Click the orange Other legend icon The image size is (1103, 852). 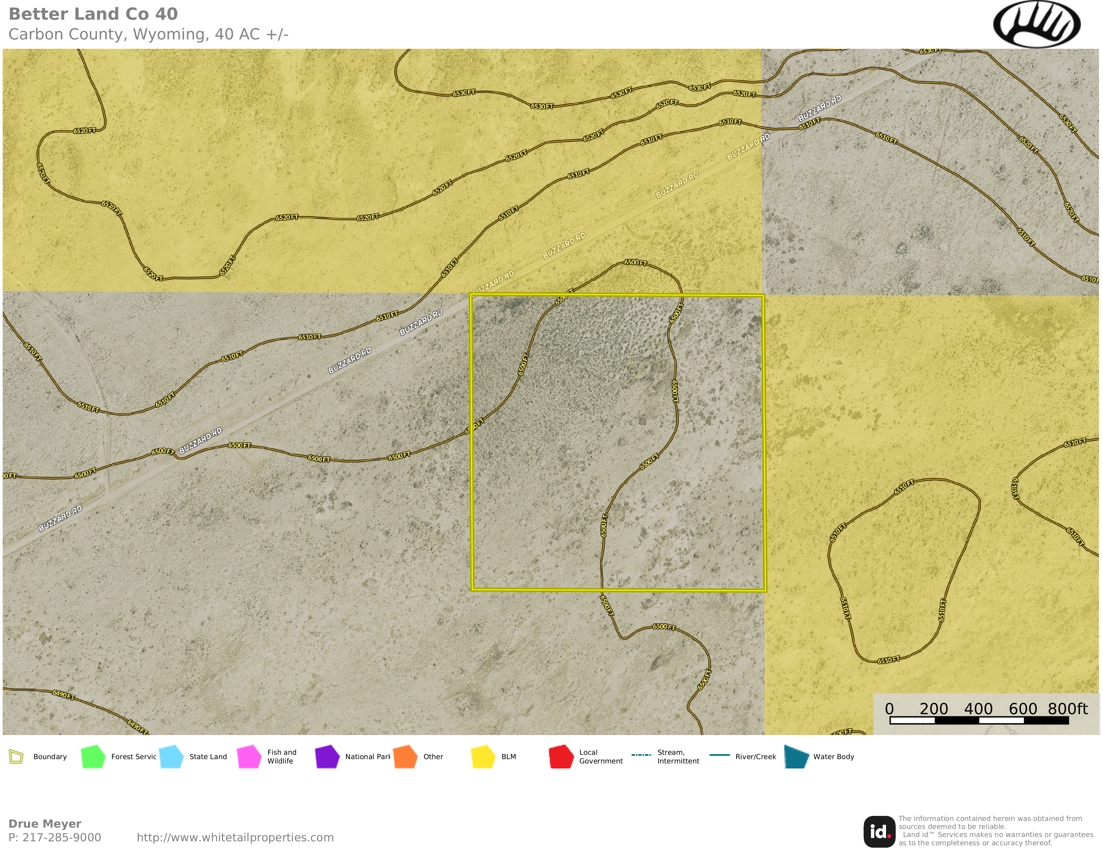(x=405, y=756)
